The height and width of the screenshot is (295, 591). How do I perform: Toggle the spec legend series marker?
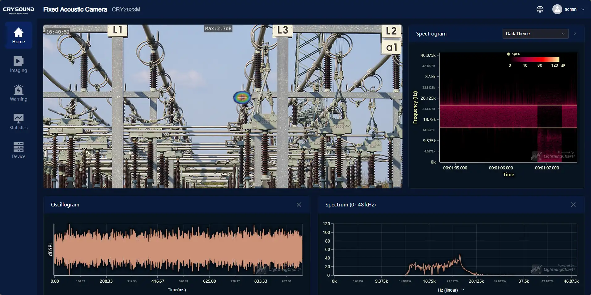click(x=508, y=54)
